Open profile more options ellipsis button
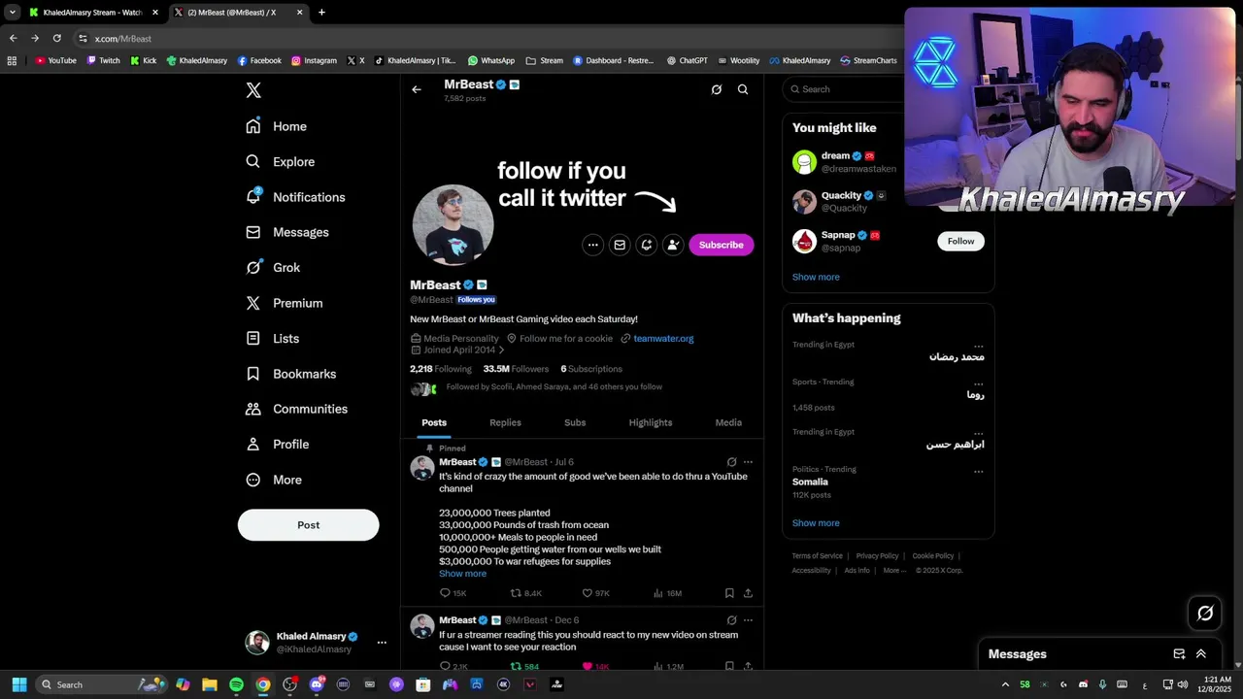 (x=593, y=245)
